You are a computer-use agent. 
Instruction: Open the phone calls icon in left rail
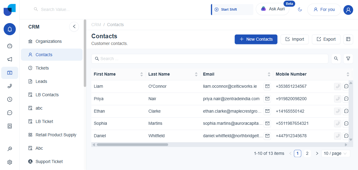10,86
